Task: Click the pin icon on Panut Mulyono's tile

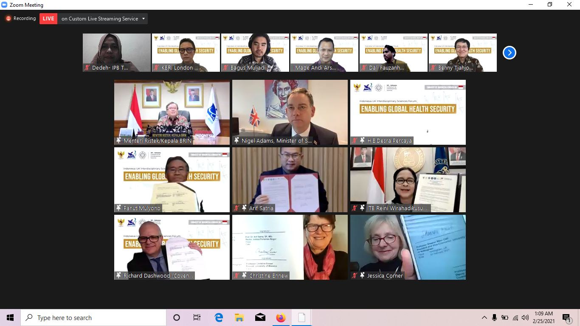Action: (x=118, y=208)
